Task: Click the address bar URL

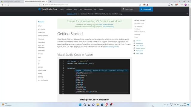Action: pos(56,5)
